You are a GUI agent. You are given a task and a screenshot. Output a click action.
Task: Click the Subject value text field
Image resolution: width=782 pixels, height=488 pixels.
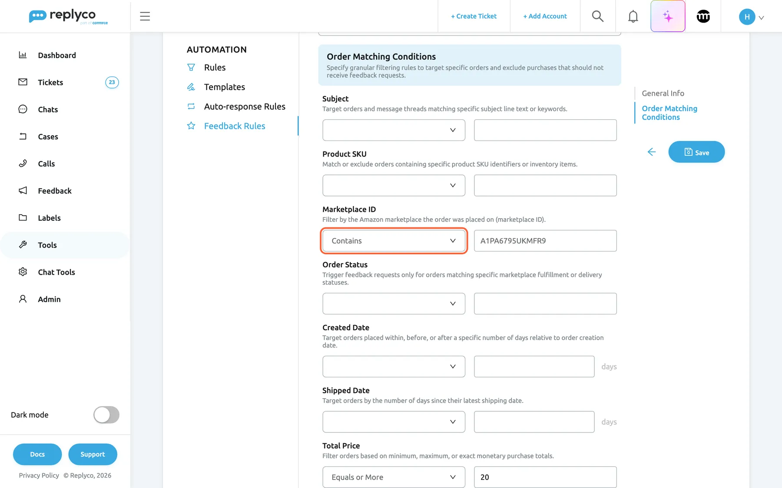pos(545,130)
